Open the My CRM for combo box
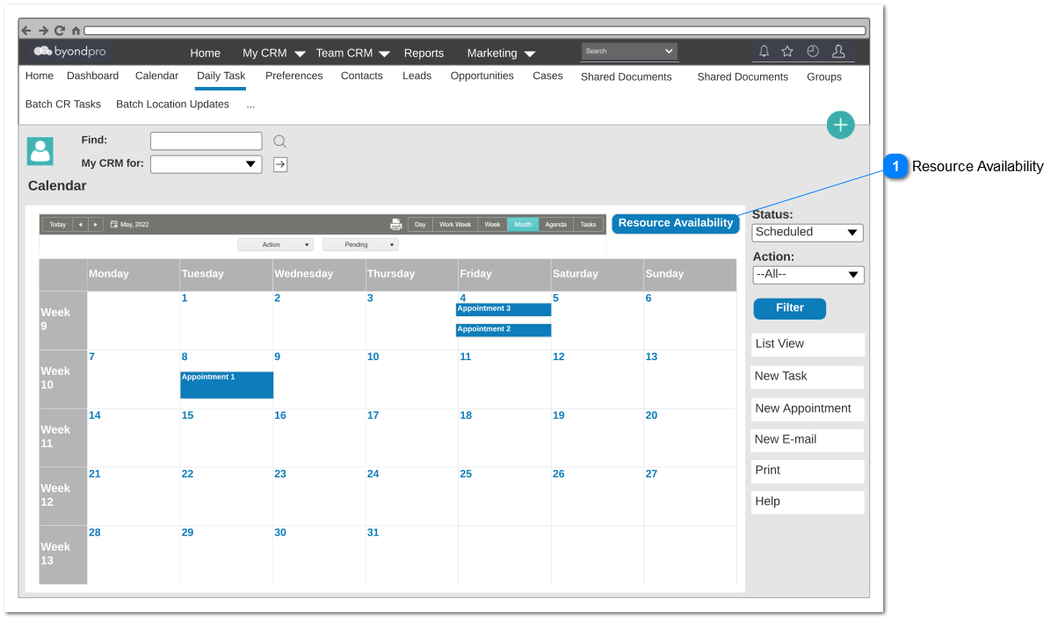The image size is (1058, 620). (206, 164)
